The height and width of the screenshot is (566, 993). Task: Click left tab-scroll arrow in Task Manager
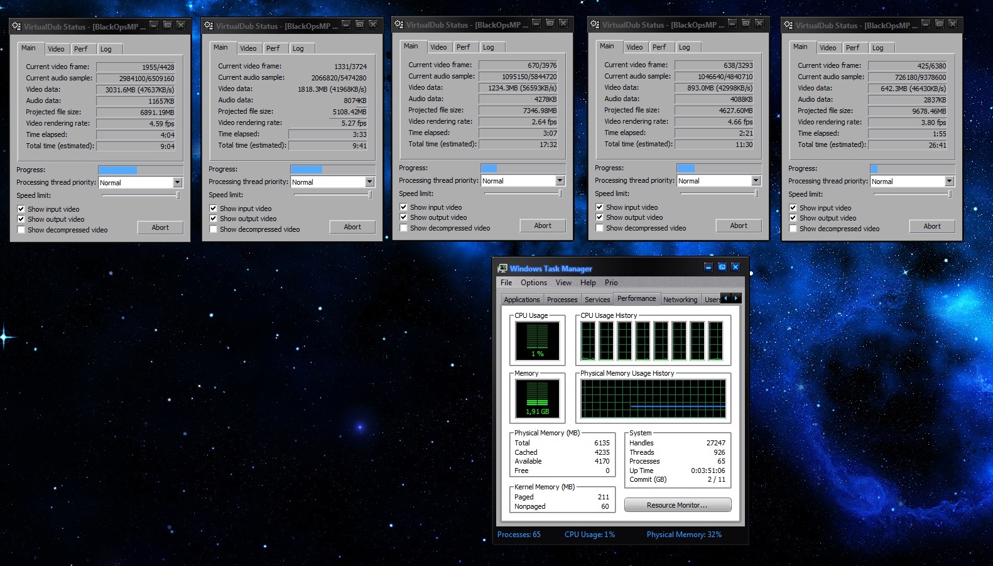[x=727, y=298]
